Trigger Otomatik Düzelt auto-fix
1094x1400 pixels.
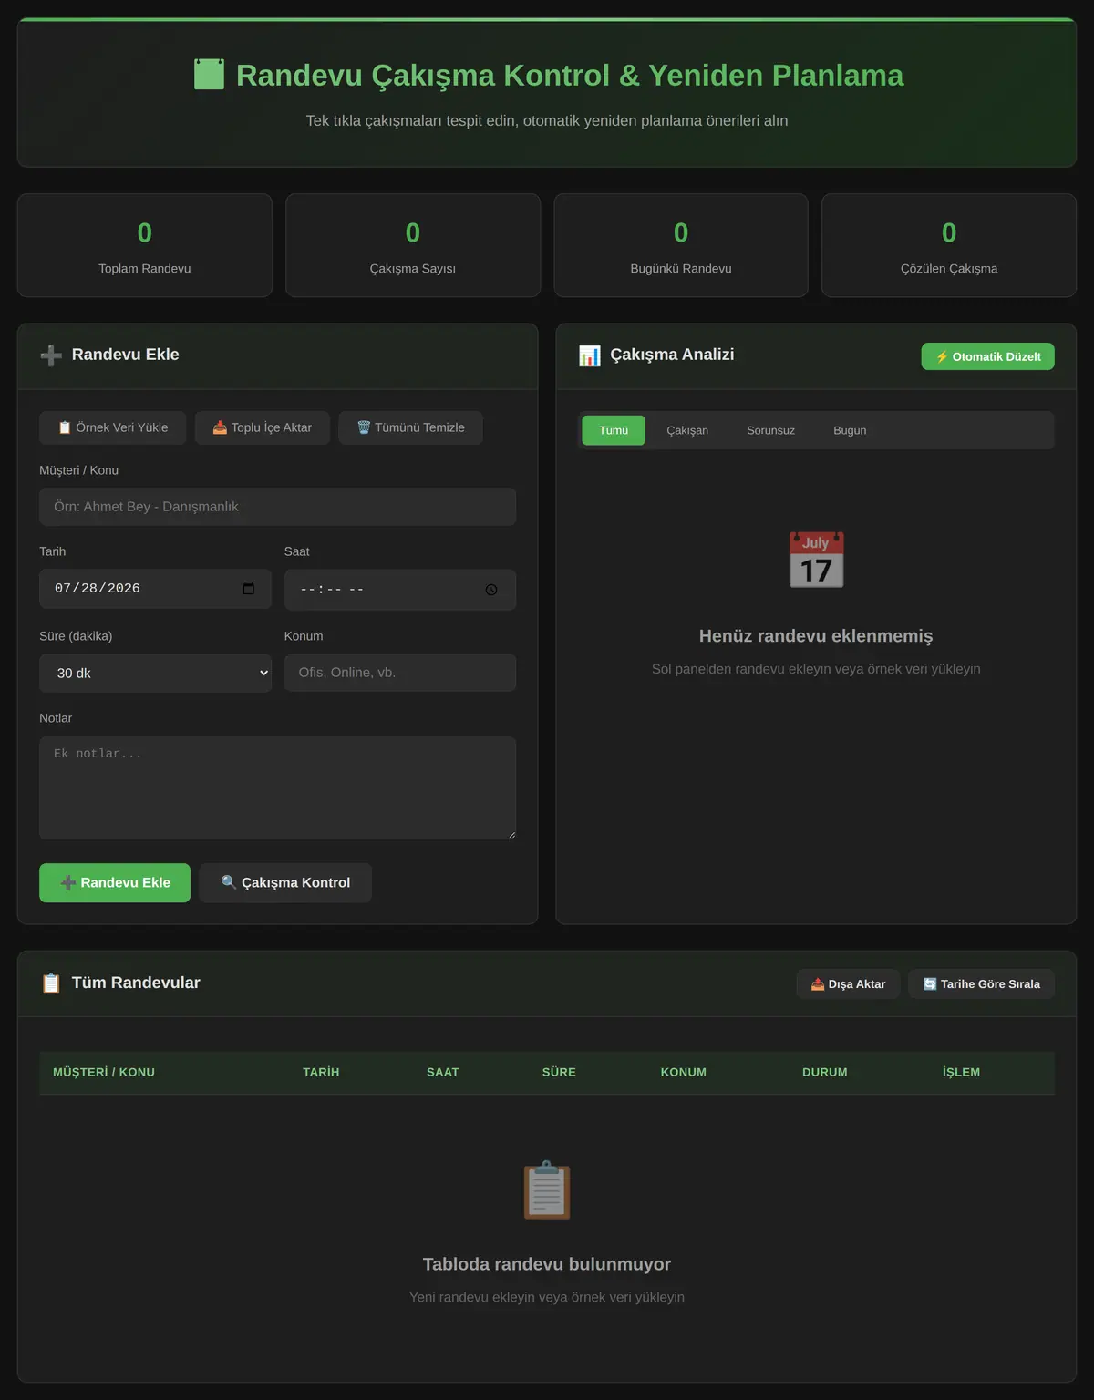(x=987, y=356)
